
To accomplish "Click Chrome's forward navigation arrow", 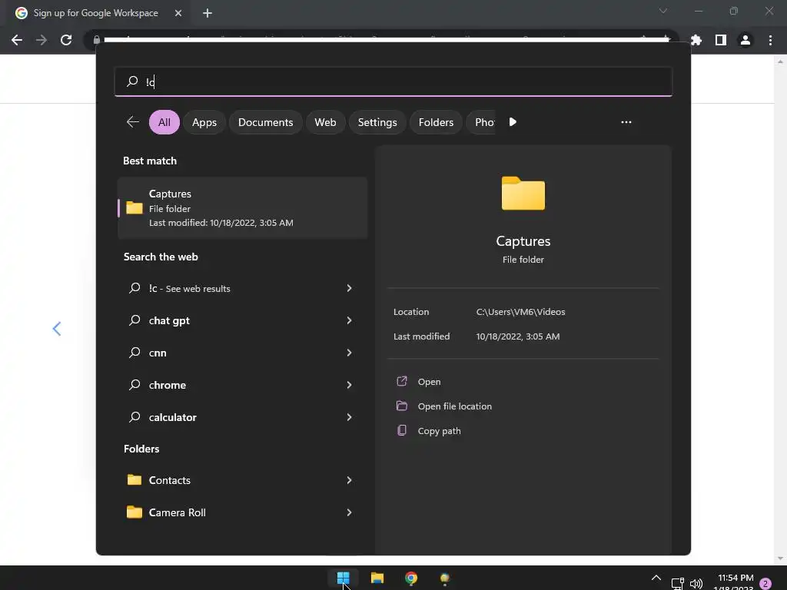I will (x=42, y=40).
